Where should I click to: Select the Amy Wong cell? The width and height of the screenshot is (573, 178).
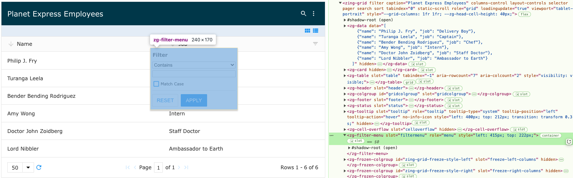(x=82, y=114)
